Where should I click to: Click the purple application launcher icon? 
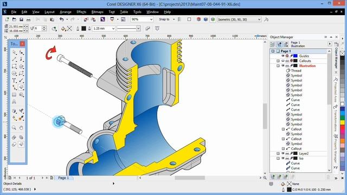[102, 19]
